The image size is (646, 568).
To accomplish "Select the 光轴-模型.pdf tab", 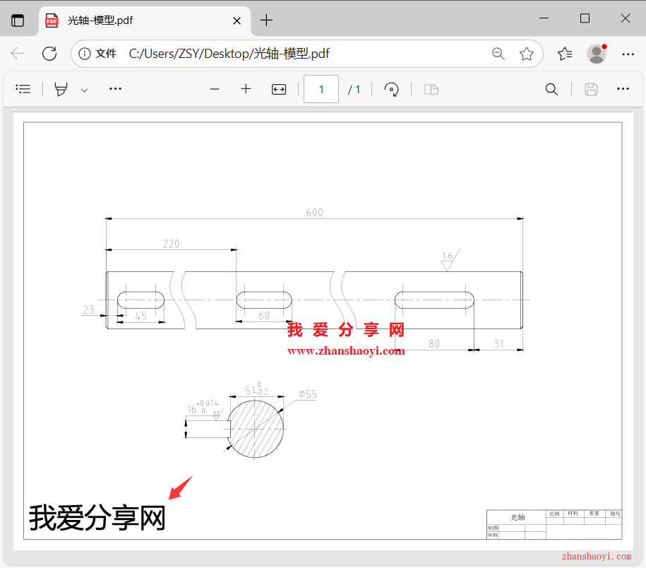I will (x=134, y=20).
